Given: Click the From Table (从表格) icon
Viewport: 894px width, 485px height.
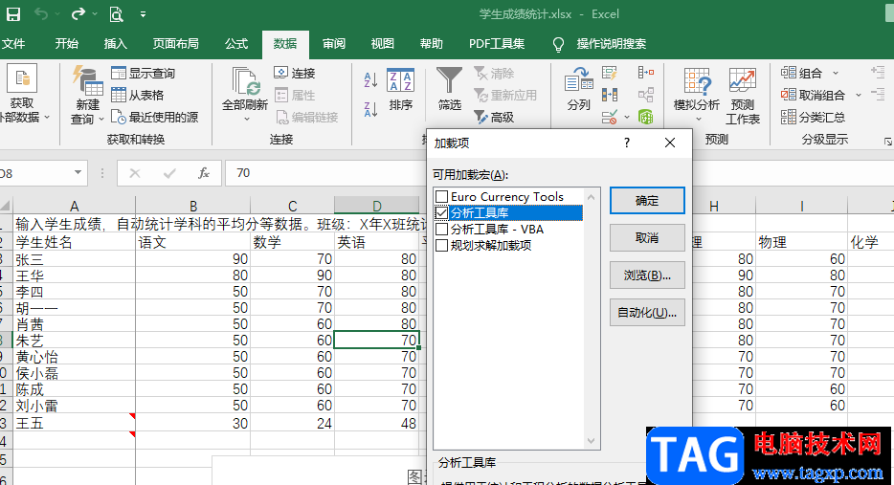Looking at the screenshot, I should 120,95.
